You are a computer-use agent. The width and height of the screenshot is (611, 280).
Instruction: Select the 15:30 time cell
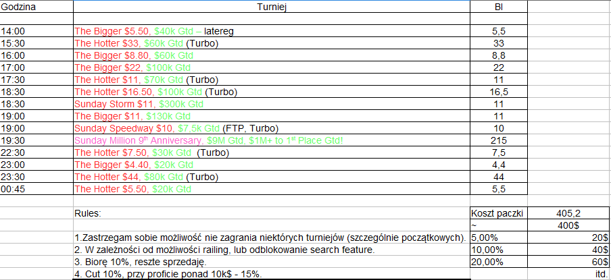pyautogui.click(x=36, y=43)
